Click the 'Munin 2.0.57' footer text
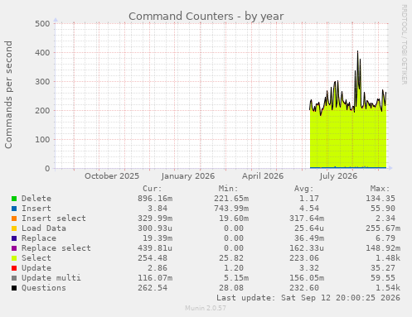 click(206, 308)
